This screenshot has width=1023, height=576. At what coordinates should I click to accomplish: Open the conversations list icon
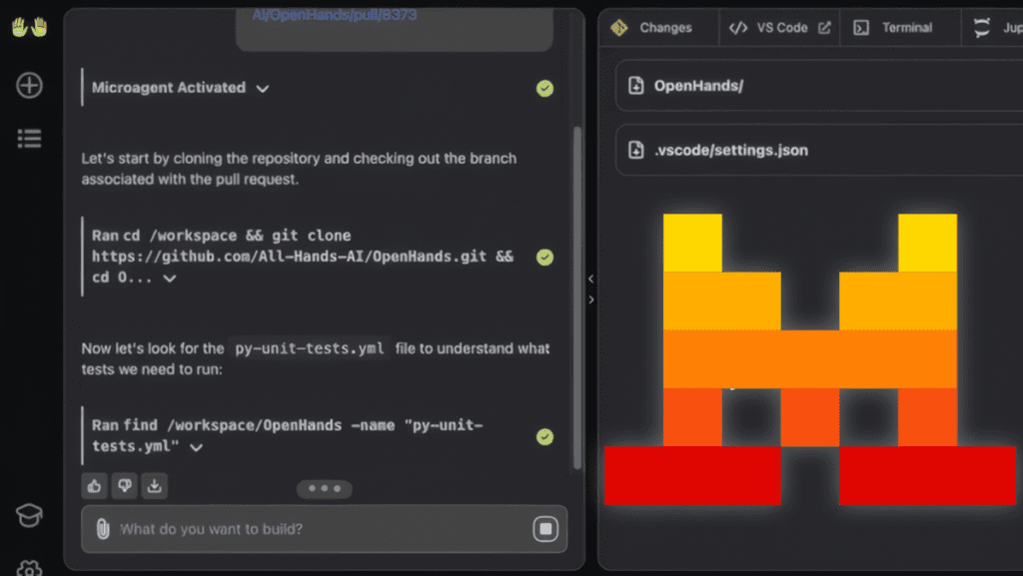pos(29,139)
